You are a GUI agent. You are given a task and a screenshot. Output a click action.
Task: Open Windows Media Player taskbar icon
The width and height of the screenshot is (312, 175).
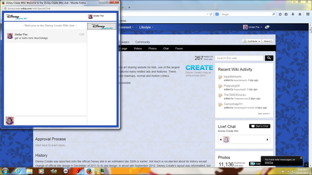coord(41,171)
